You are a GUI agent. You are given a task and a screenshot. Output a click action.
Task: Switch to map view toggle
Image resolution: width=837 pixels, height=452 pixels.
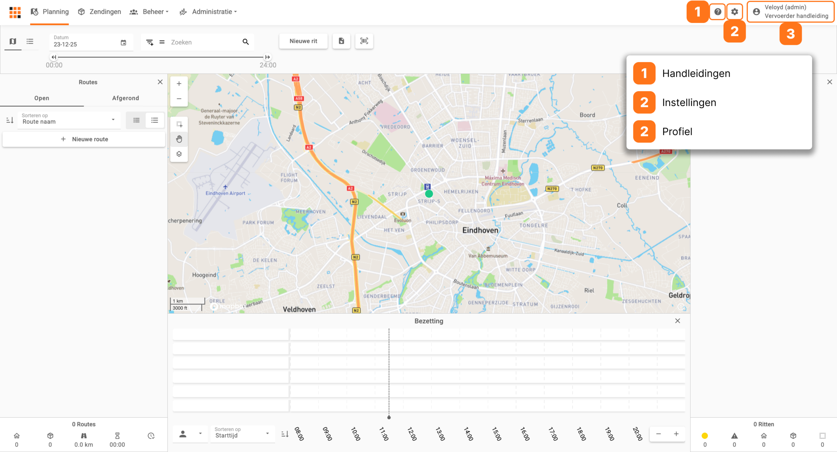(13, 41)
